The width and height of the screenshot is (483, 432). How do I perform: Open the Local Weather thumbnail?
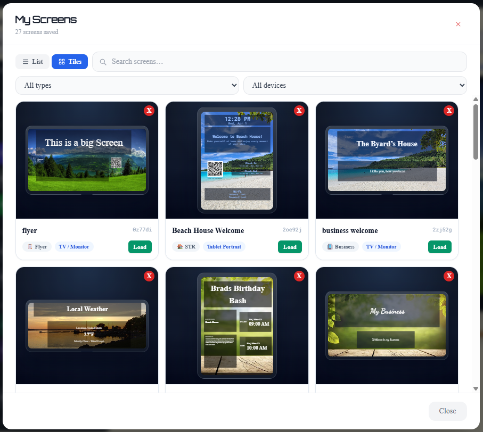[x=87, y=326]
